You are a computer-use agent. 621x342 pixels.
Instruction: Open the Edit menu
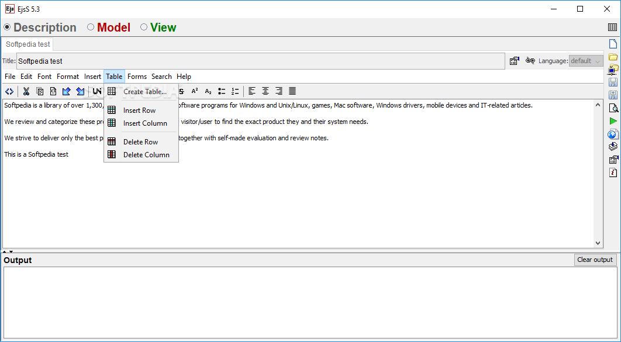click(x=26, y=77)
